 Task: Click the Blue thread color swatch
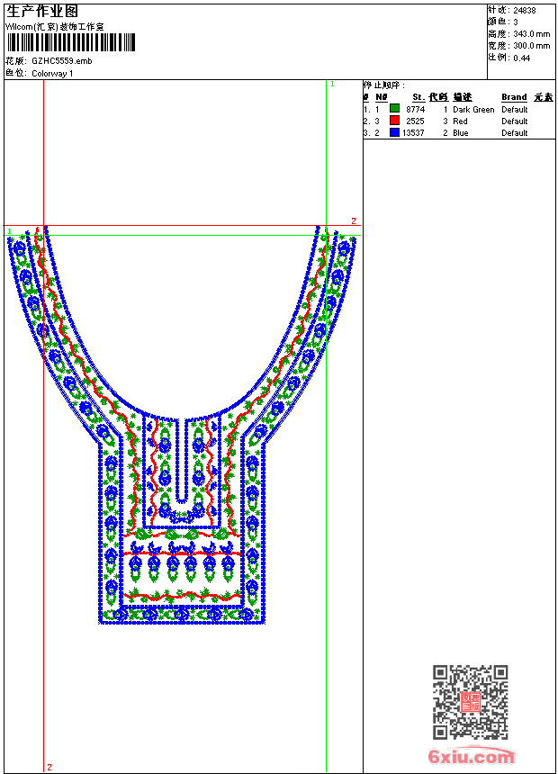(x=394, y=132)
